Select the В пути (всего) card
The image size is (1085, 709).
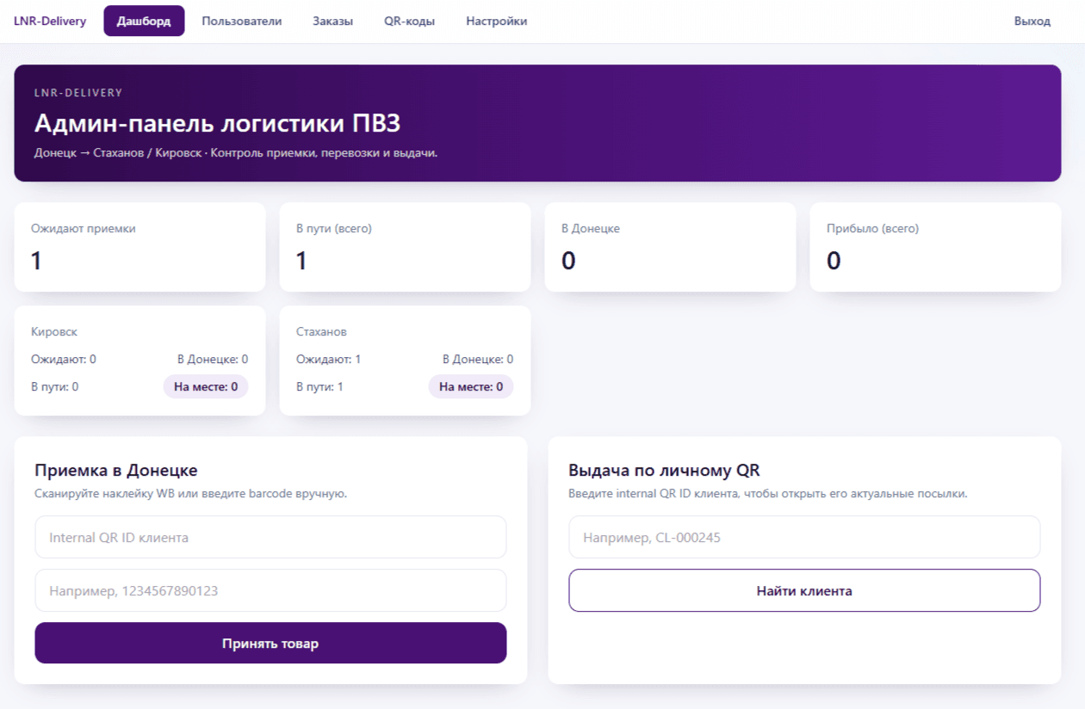(x=405, y=246)
